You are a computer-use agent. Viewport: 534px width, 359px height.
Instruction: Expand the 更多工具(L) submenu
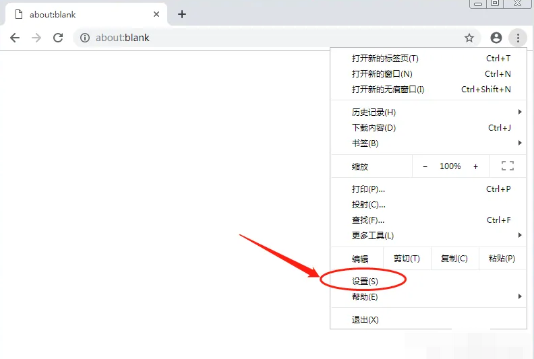[x=428, y=236]
